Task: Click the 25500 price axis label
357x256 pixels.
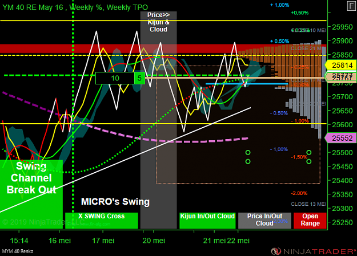Action: pos(342,153)
